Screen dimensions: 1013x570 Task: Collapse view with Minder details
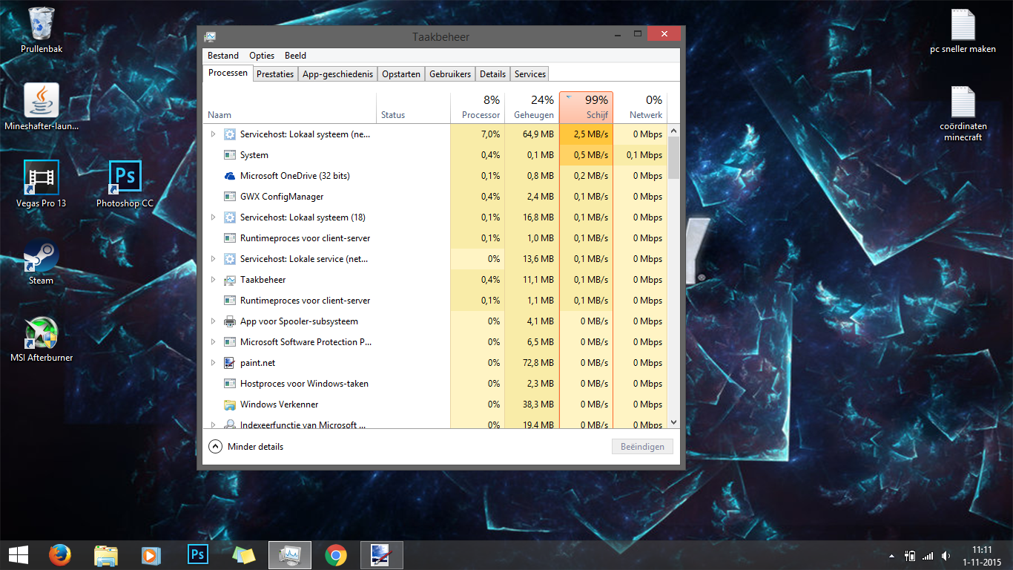coord(246,447)
